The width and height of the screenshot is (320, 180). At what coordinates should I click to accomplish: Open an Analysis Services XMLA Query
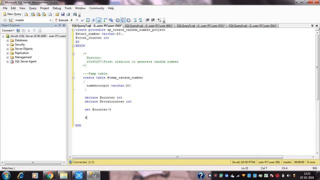pyautogui.click(x=44, y=14)
